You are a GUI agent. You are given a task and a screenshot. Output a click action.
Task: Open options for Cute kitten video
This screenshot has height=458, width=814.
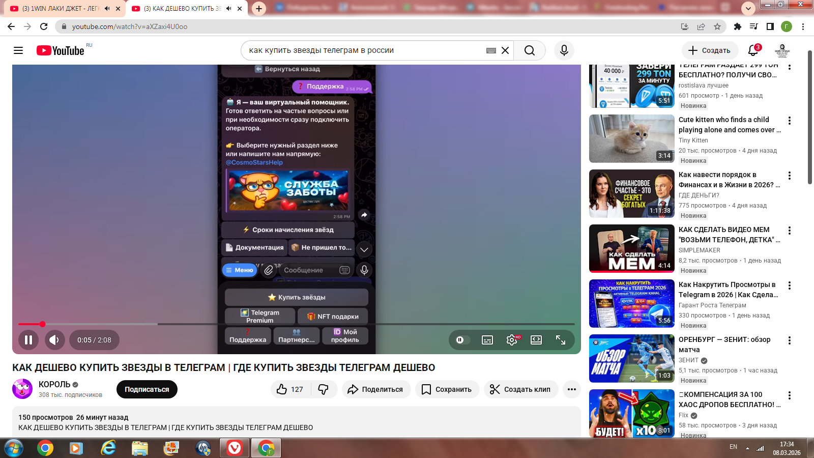coord(790,121)
